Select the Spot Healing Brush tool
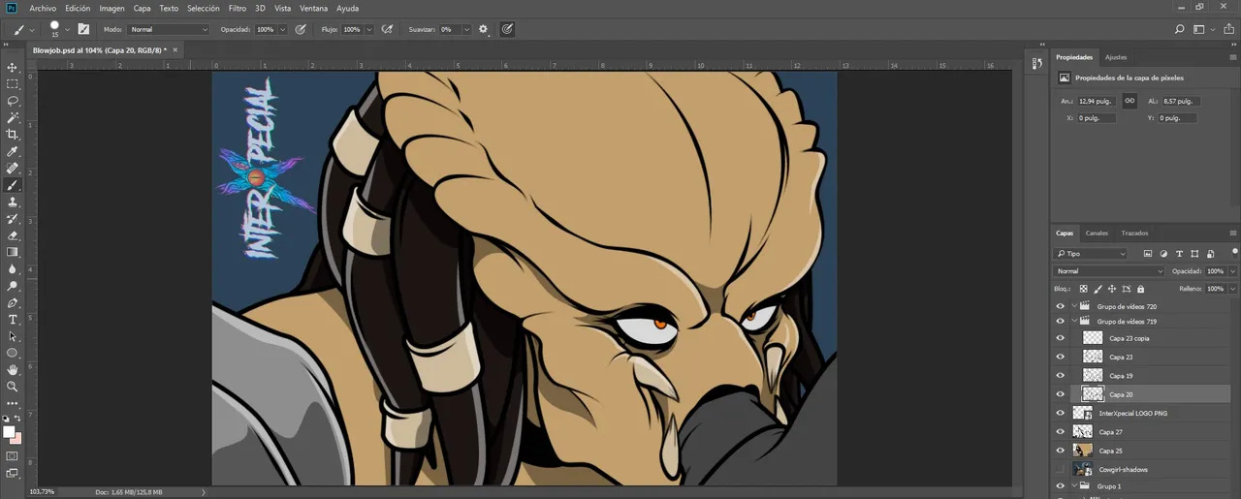1241x499 pixels. point(13,169)
